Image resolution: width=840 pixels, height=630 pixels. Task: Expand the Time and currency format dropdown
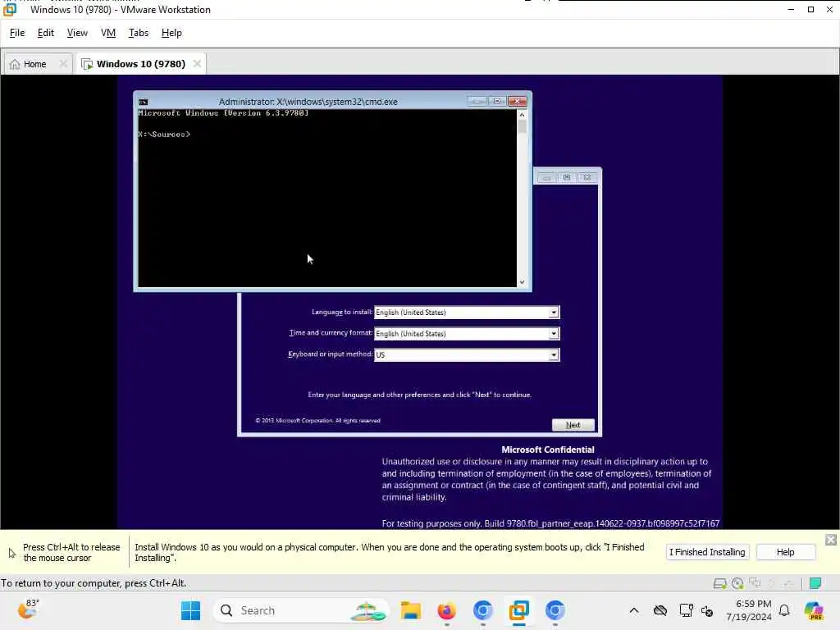click(x=554, y=334)
